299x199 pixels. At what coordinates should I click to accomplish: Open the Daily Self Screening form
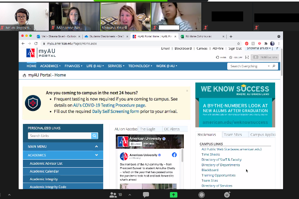pyautogui.click(x=116, y=111)
